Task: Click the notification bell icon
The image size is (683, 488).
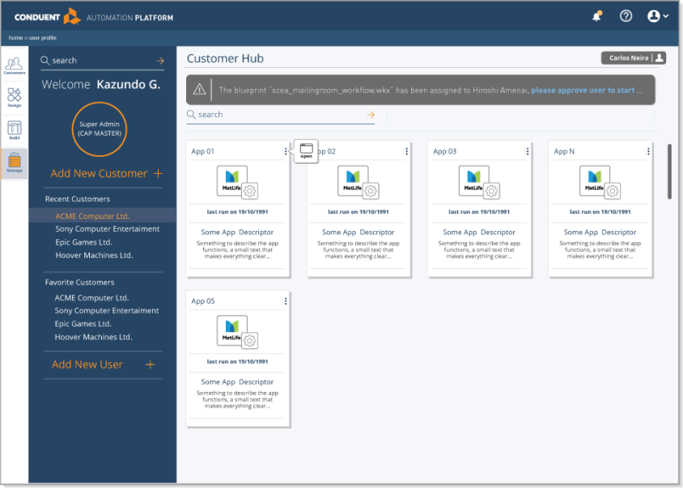Action: coord(597,16)
